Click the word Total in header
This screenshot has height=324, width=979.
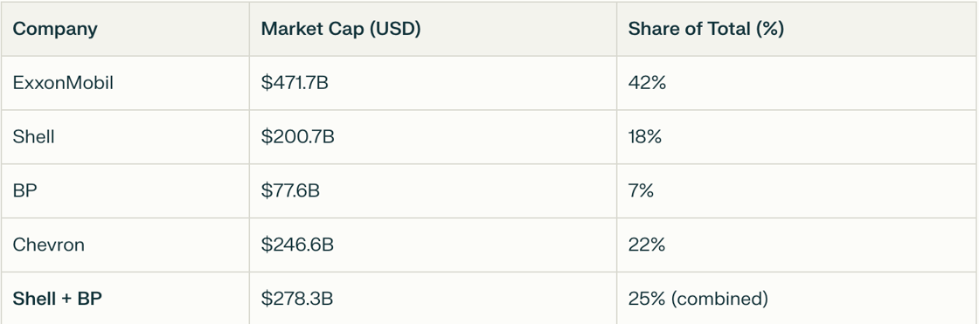pyautogui.click(x=729, y=30)
